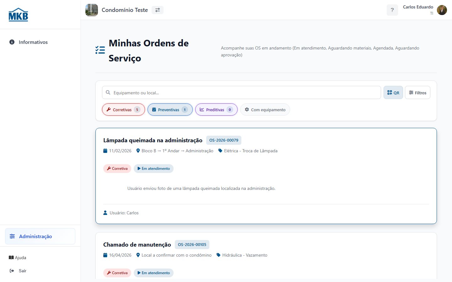This screenshot has height=282, width=452.
Task: Click the Condomínio Teste building thumbnail
Action: tap(92, 10)
